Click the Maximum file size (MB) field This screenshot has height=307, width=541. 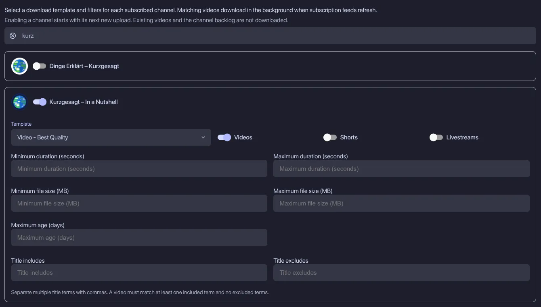click(x=401, y=203)
